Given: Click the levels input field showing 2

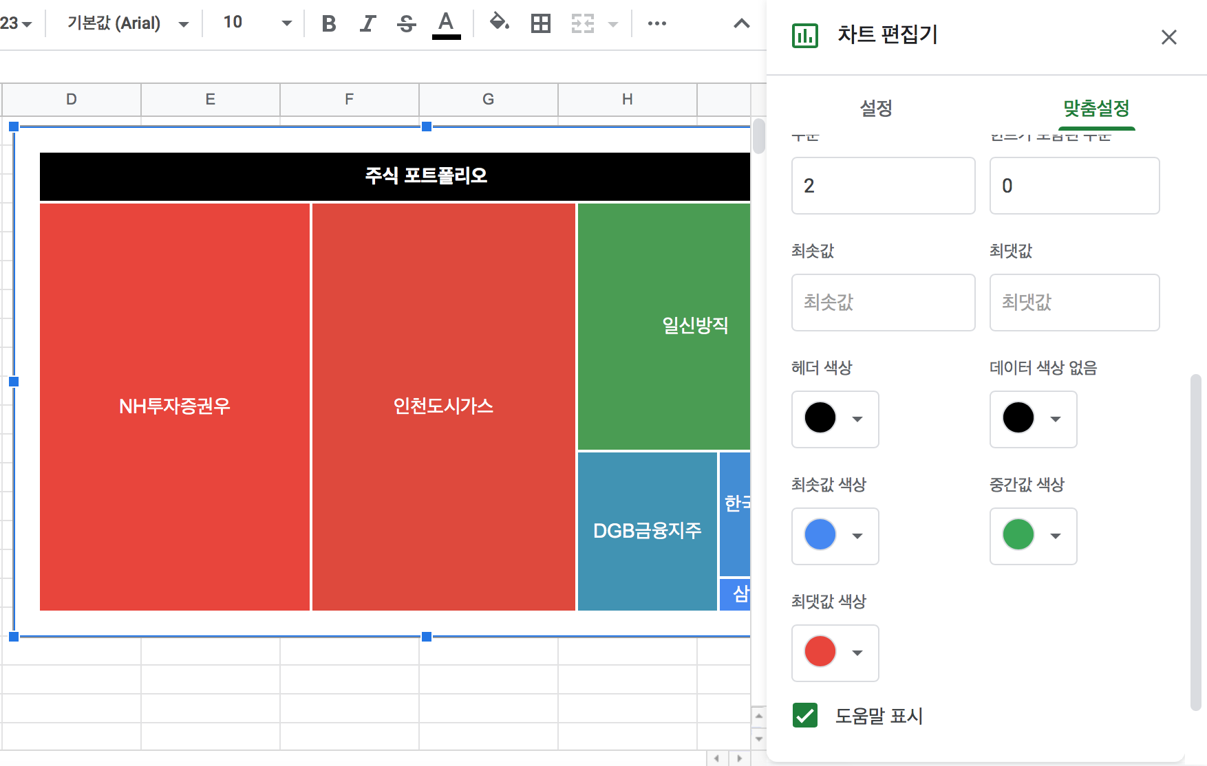Looking at the screenshot, I should click(x=883, y=186).
